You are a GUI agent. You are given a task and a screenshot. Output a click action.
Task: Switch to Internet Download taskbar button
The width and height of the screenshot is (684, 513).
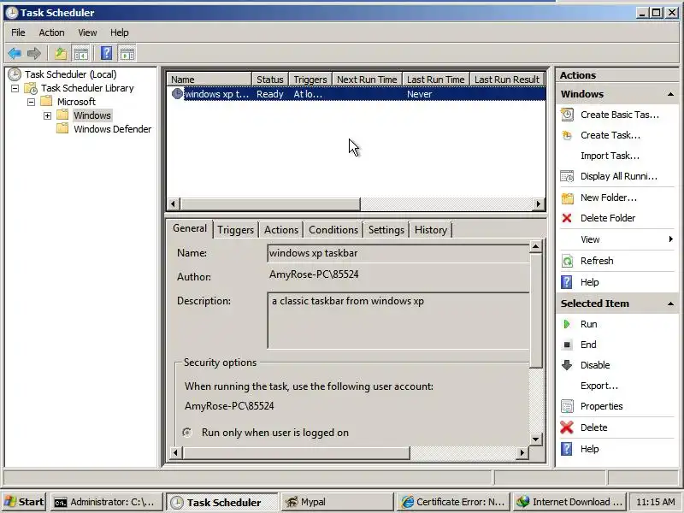click(569, 502)
